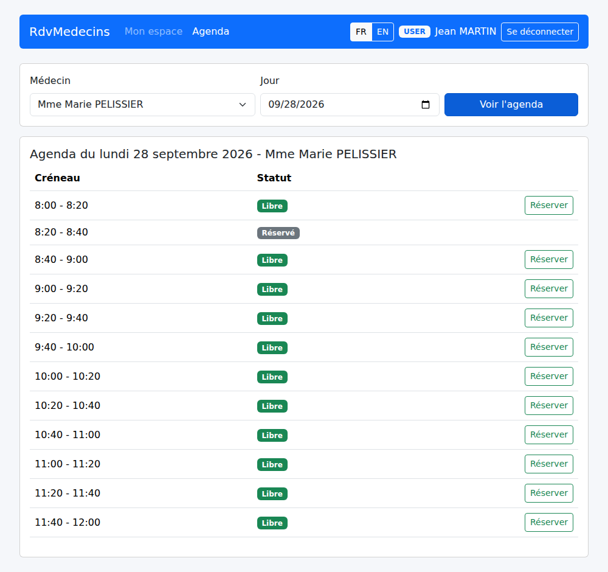The image size is (608, 572).
Task: Reserve the 11:00 - 11:20 slot
Action: click(548, 464)
